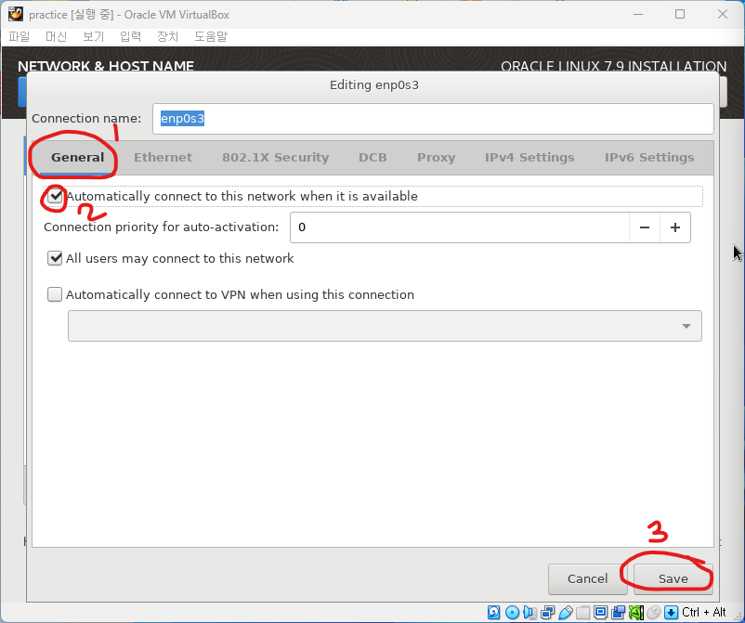Click the grayed mouse integration icon
745x623 pixels.
click(x=654, y=612)
